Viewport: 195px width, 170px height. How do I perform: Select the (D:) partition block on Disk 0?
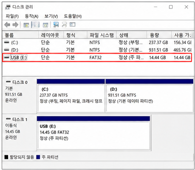pos(150,96)
